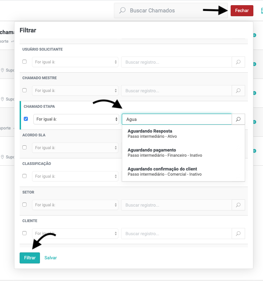The height and width of the screenshot is (281, 263).
Task: Uncheck the Chamado Etapa filter checkbox
Action: pos(26,119)
